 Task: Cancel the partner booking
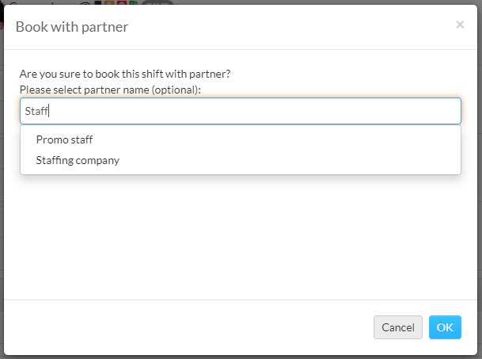398,327
